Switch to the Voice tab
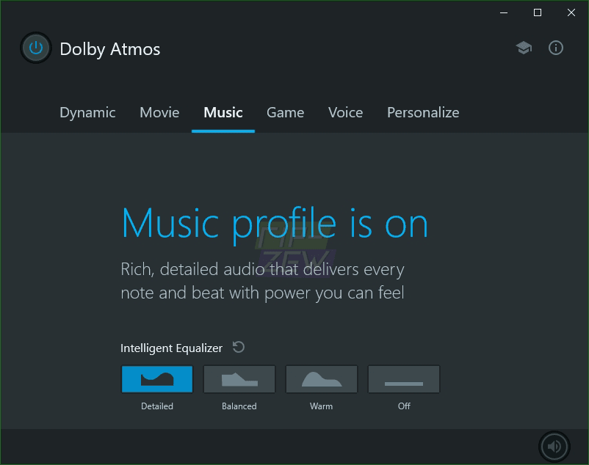 coord(346,112)
